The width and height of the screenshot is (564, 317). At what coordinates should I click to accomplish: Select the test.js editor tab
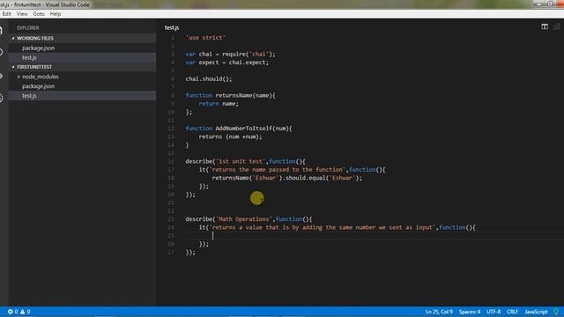(172, 27)
